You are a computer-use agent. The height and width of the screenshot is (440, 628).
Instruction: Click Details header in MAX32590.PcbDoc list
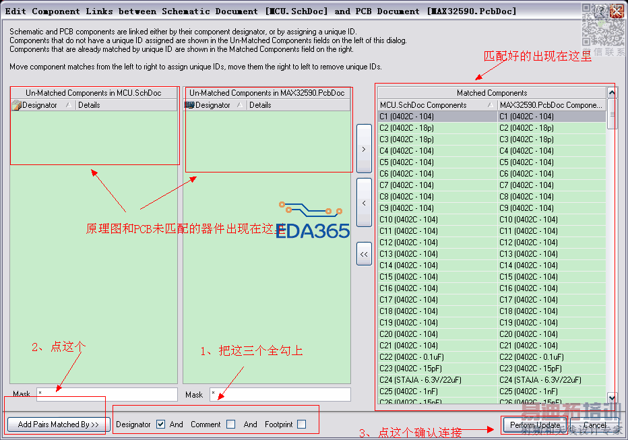pyautogui.click(x=299, y=105)
